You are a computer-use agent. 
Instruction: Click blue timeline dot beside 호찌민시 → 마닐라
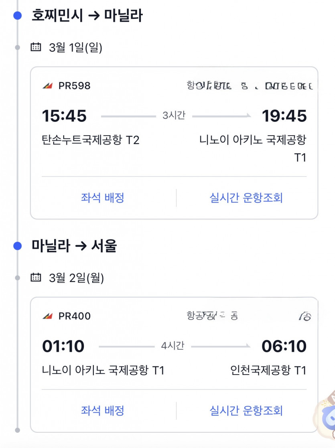[x=17, y=16]
